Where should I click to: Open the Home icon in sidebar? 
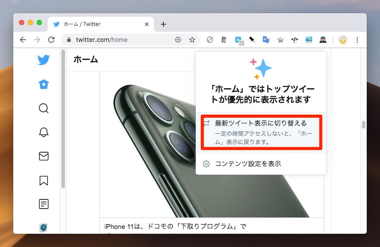tap(44, 84)
